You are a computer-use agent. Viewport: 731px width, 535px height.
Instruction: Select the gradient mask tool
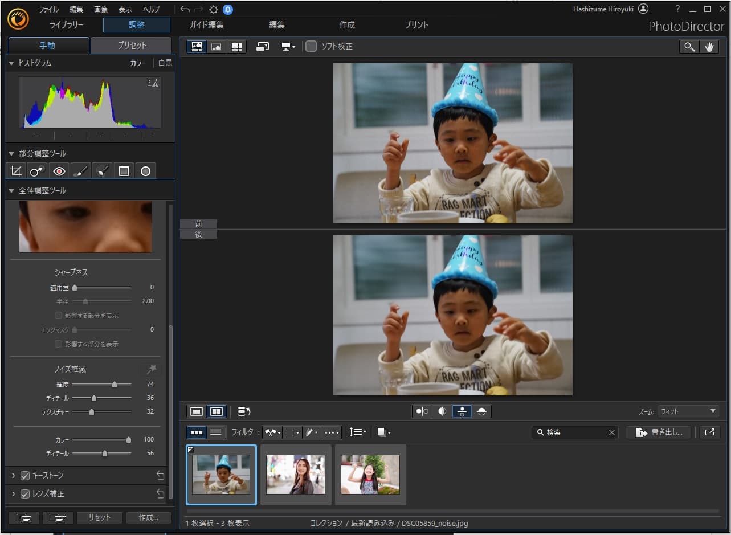pos(124,170)
